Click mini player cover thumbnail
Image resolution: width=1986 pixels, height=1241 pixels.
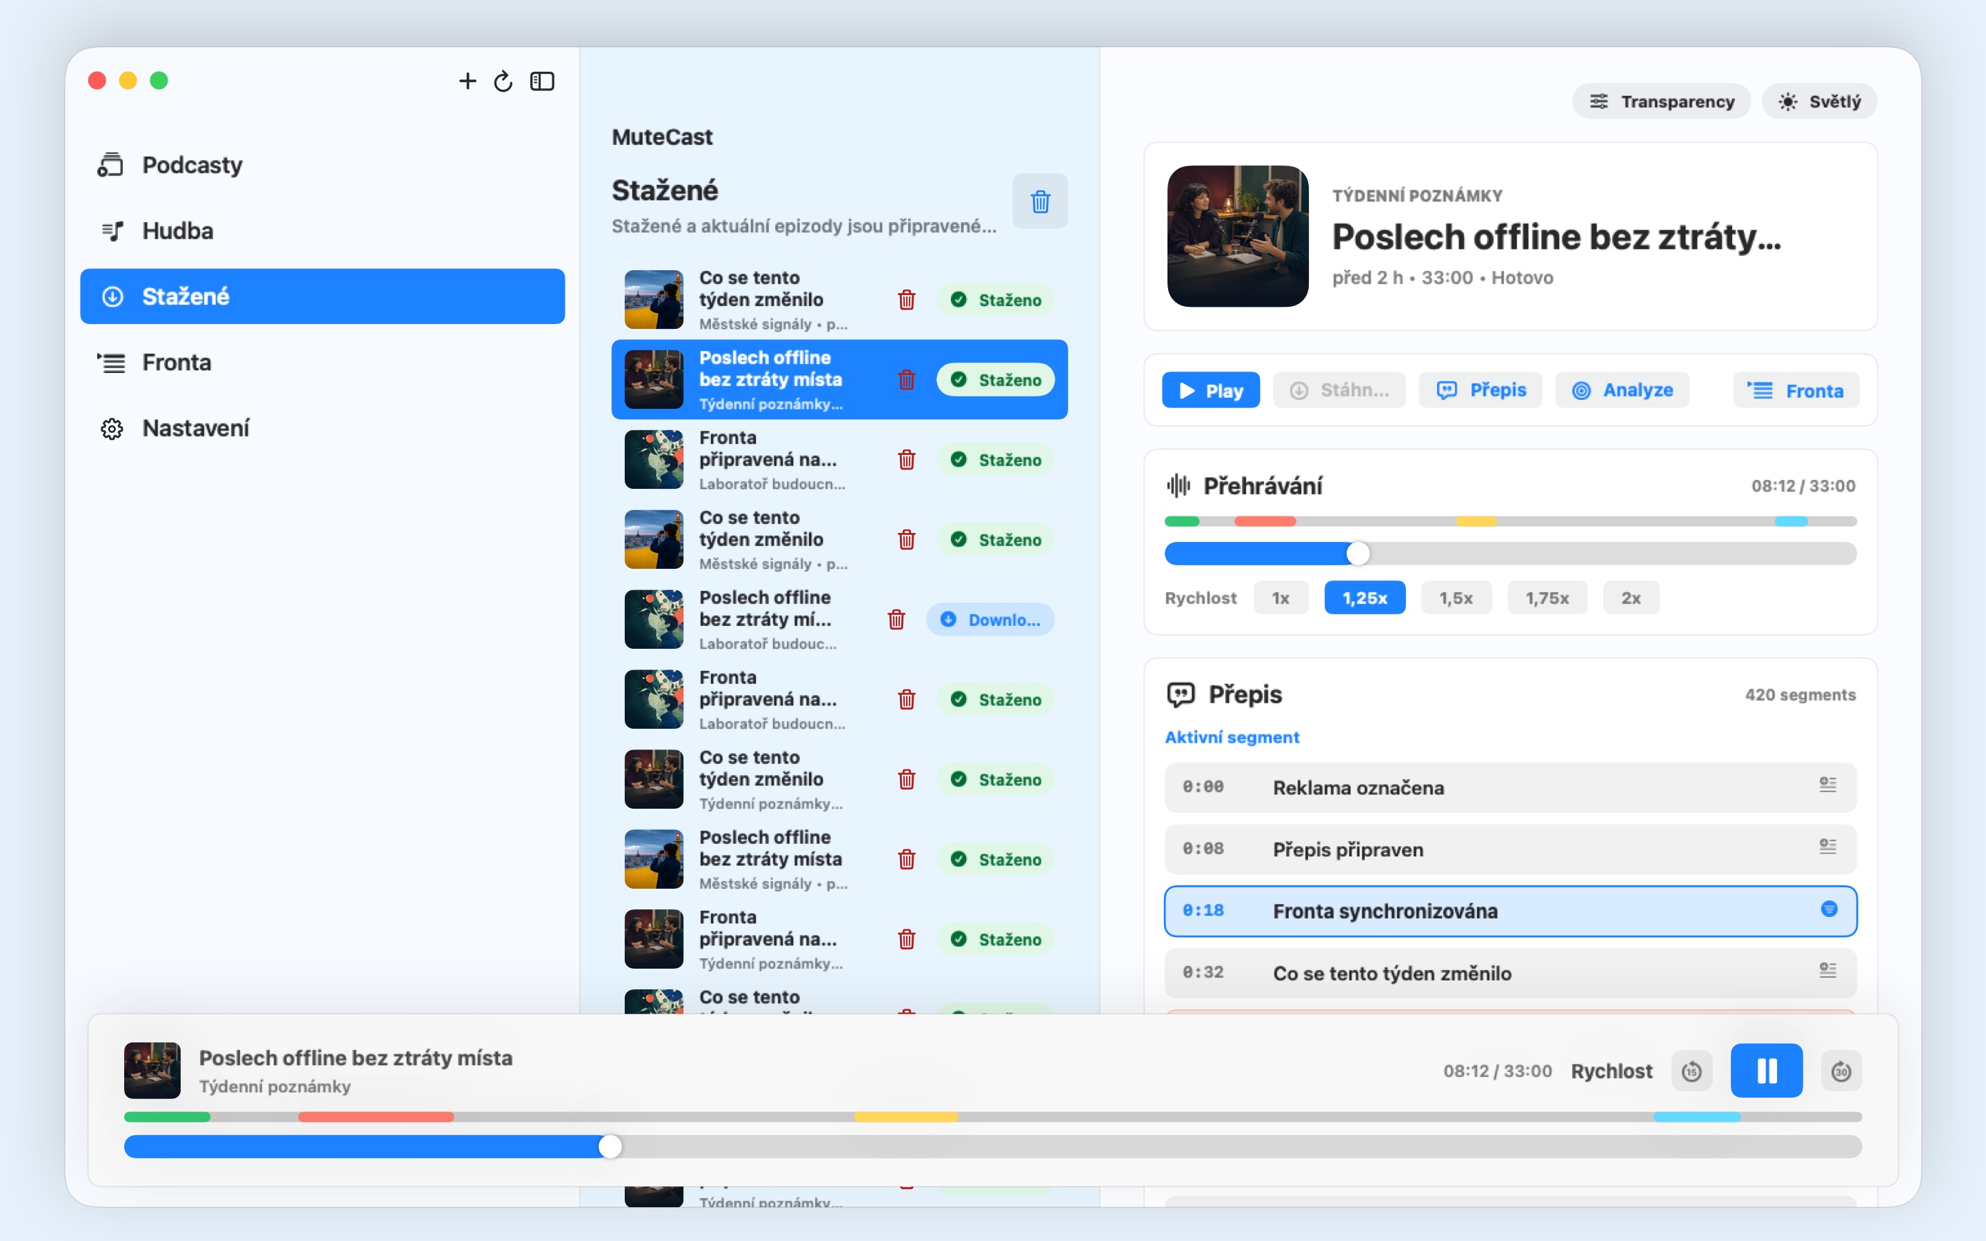click(152, 1070)
